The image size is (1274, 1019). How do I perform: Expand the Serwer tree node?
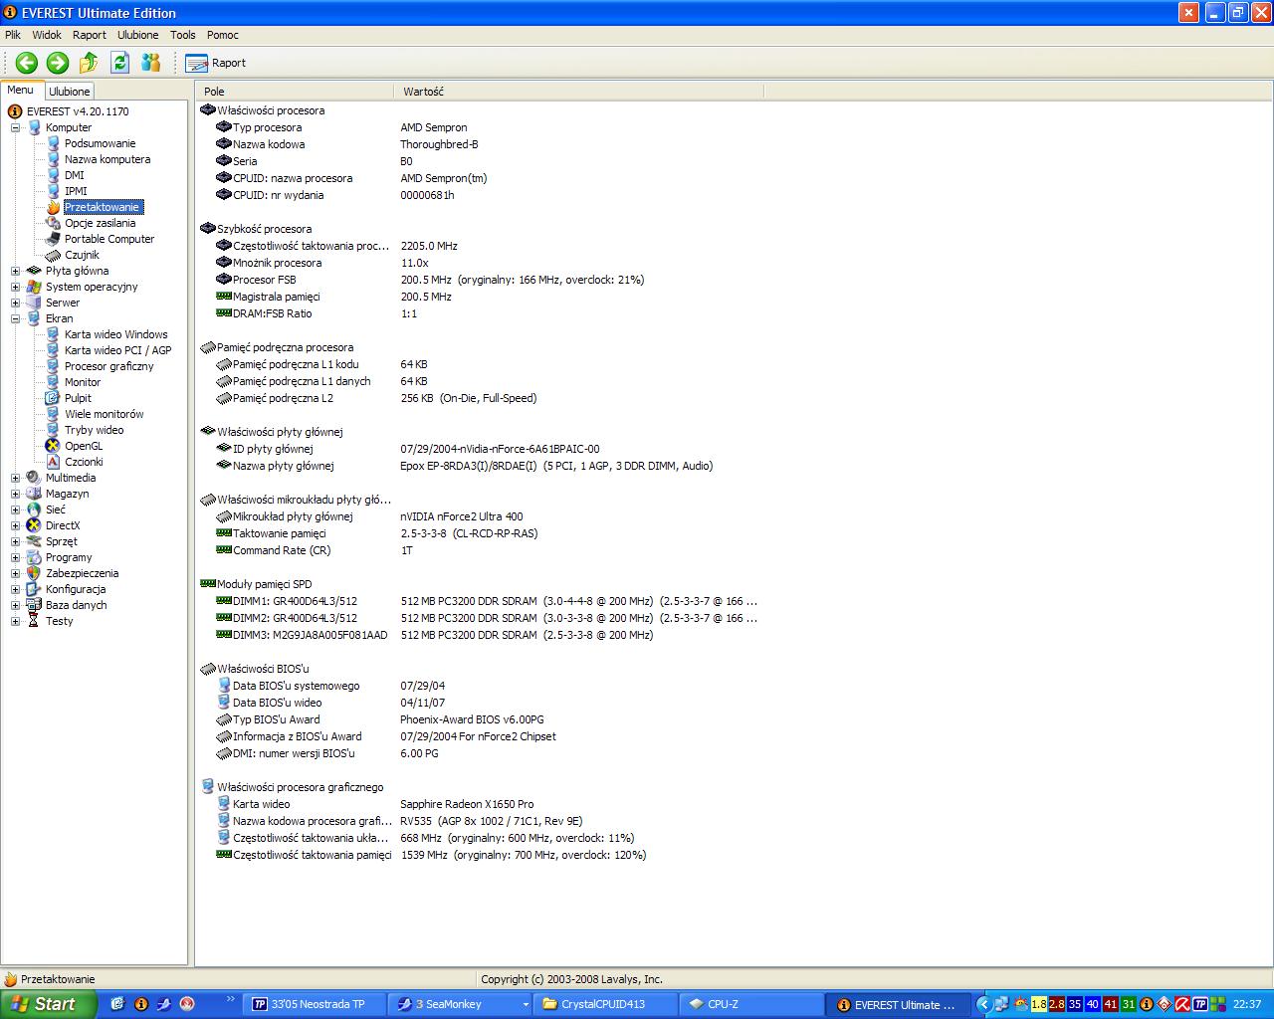pyautogui.click(x=15, y=303)
